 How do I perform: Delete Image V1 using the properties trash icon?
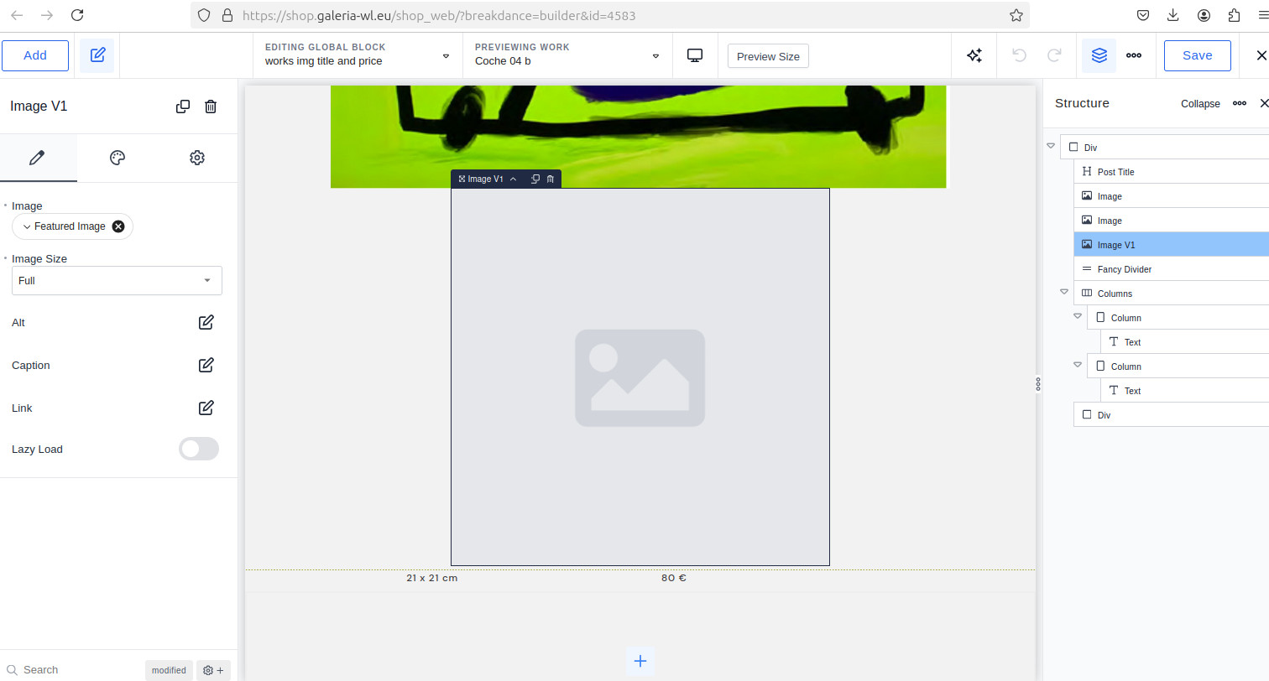click(x=211, y=107)
